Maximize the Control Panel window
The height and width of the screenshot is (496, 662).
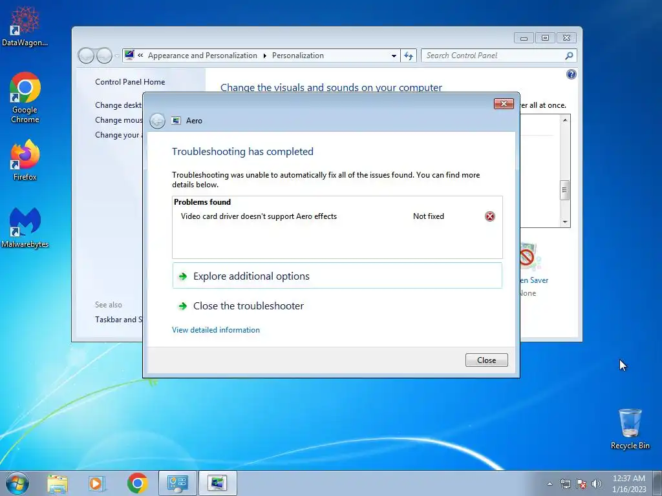coord(545,38)
